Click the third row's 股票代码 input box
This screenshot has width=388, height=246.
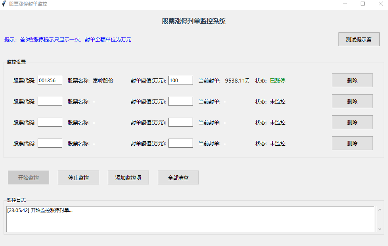click(50, 122)
